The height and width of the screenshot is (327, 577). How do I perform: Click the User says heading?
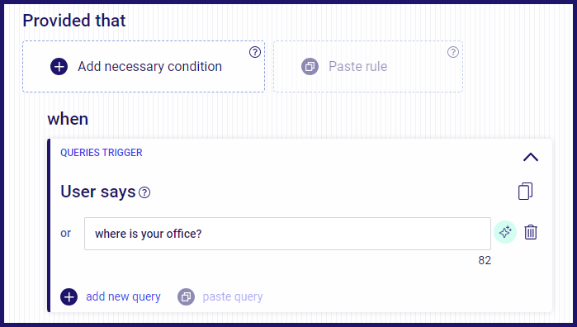98,192
